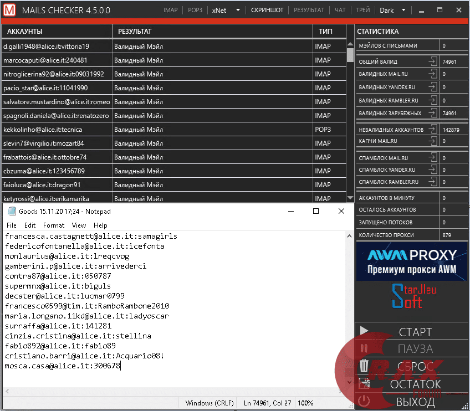Open the Dark theme dropdown
The width and height of the screenshot is (470, 411).
pos(392,10)
